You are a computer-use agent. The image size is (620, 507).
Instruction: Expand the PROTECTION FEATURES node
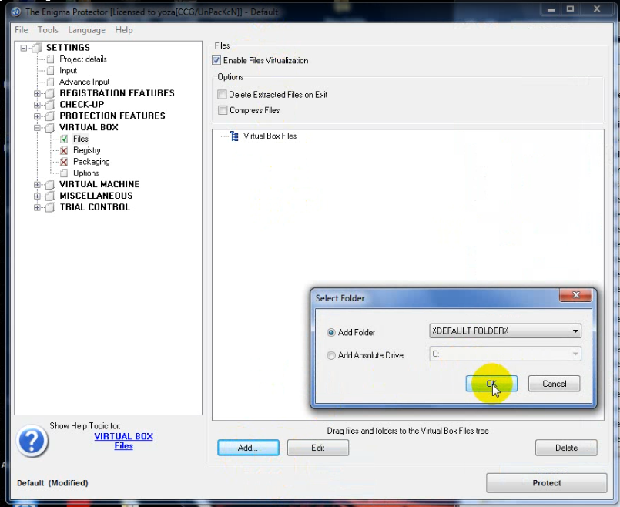click(x=37, y=116)
